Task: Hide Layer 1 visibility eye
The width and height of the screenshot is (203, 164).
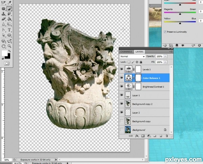Action: point(121,95)
